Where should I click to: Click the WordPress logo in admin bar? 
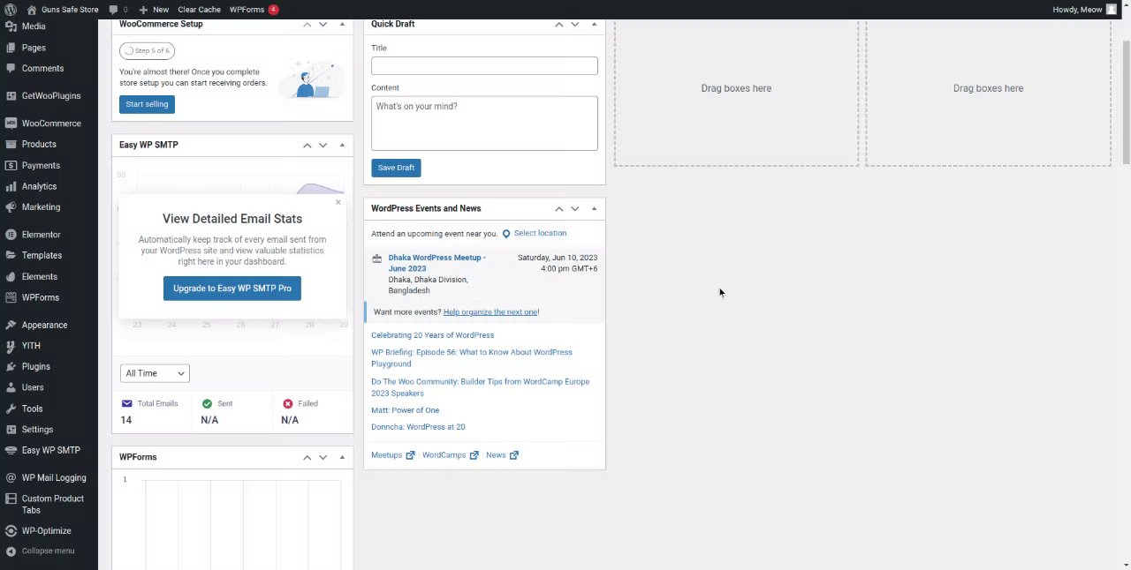point(11,10)
